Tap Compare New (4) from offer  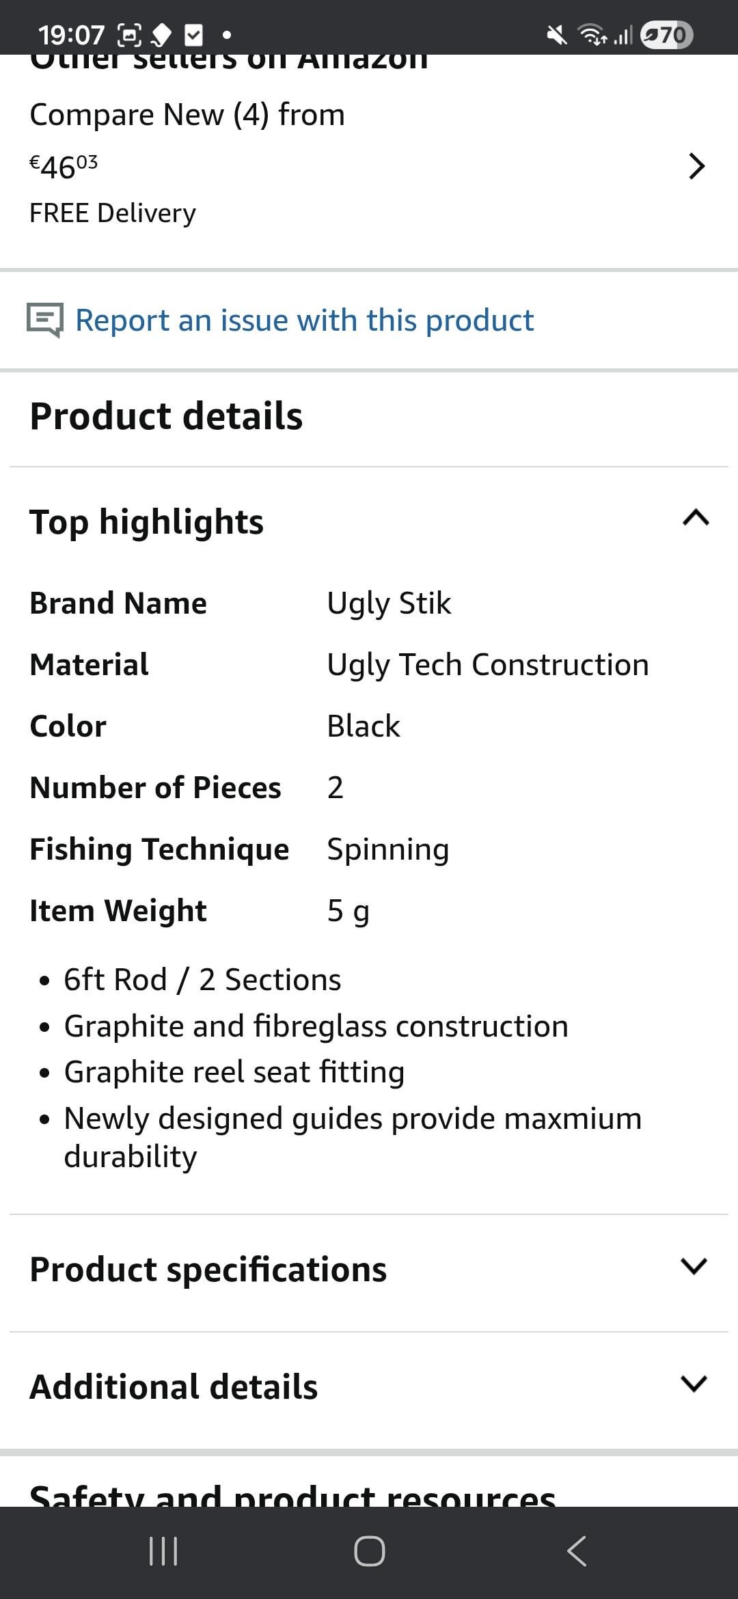[x=187, y=115]
